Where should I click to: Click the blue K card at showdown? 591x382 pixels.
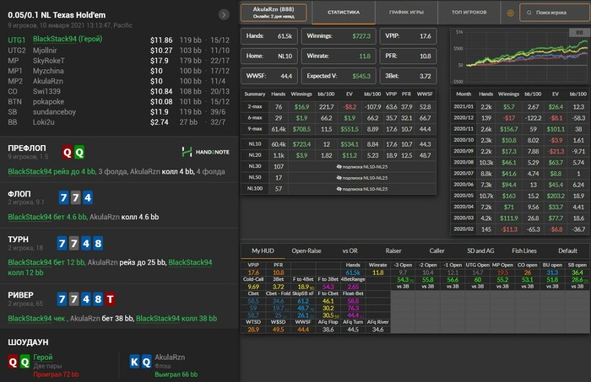134,362
